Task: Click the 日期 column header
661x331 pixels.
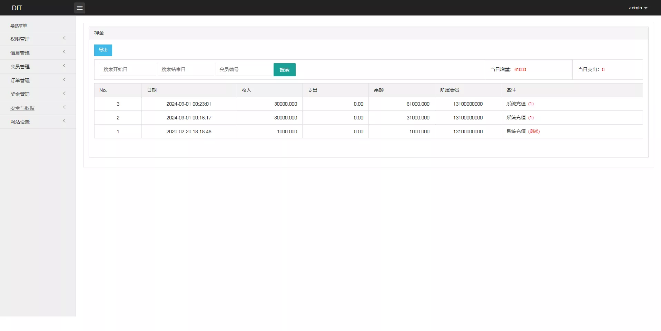Action: 152,90
